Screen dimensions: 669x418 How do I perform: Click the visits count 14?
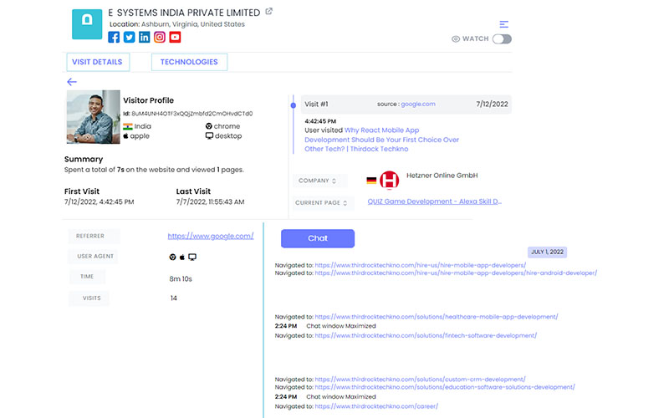point(173,298)
